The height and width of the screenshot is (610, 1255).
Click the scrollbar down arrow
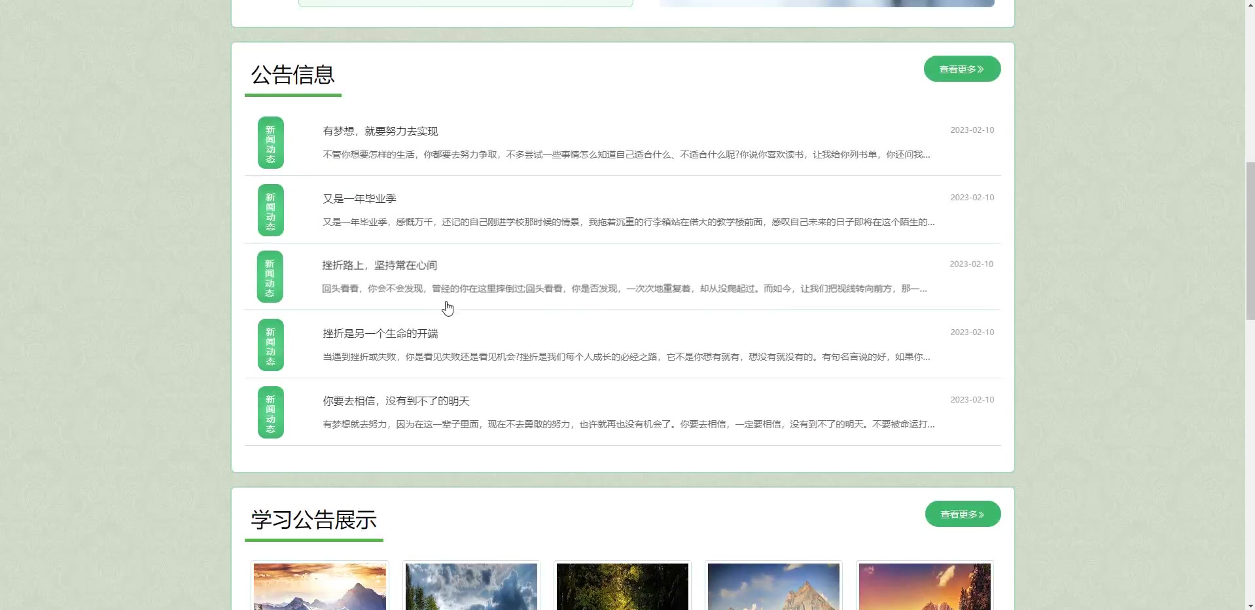1250,605
